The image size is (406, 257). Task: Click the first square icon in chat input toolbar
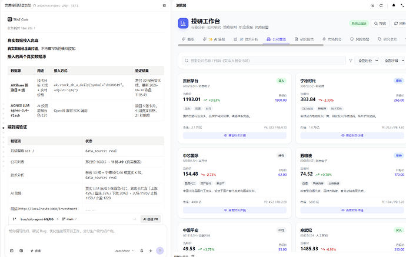coord(12,251)
